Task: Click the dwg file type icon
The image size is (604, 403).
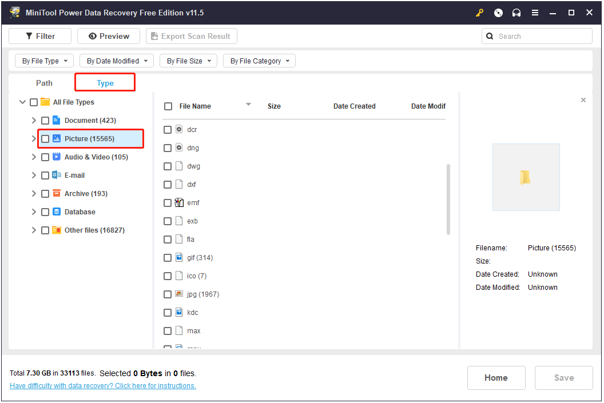Action: point(179,166)
